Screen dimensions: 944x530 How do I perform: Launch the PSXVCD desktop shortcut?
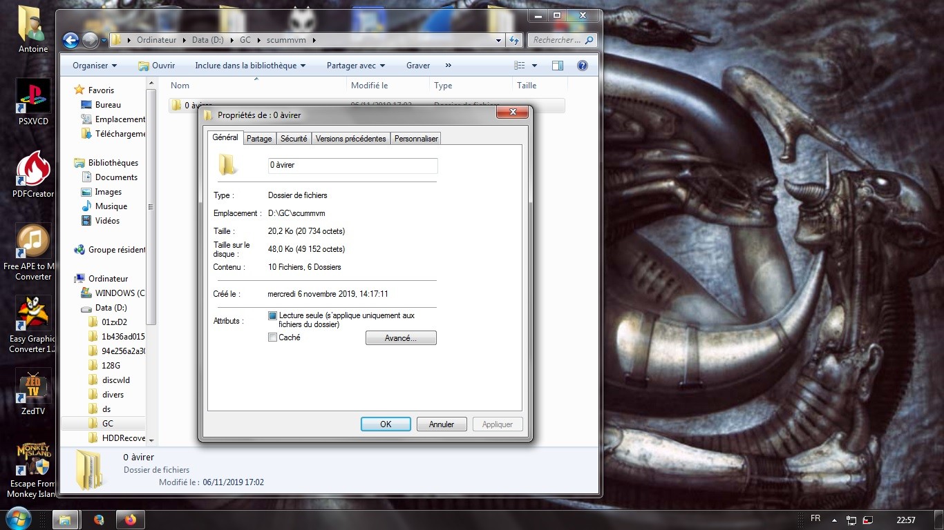pos(32,102)
